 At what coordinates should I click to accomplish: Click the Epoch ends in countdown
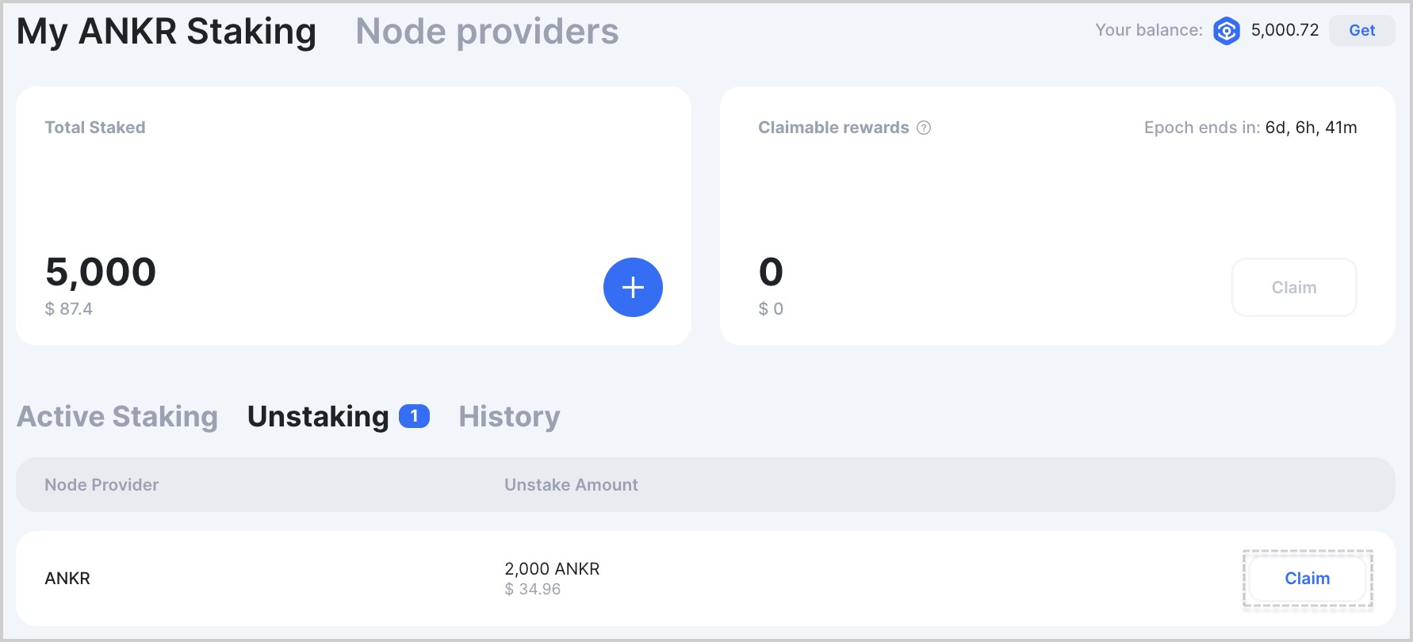(x=1250, y=128)
